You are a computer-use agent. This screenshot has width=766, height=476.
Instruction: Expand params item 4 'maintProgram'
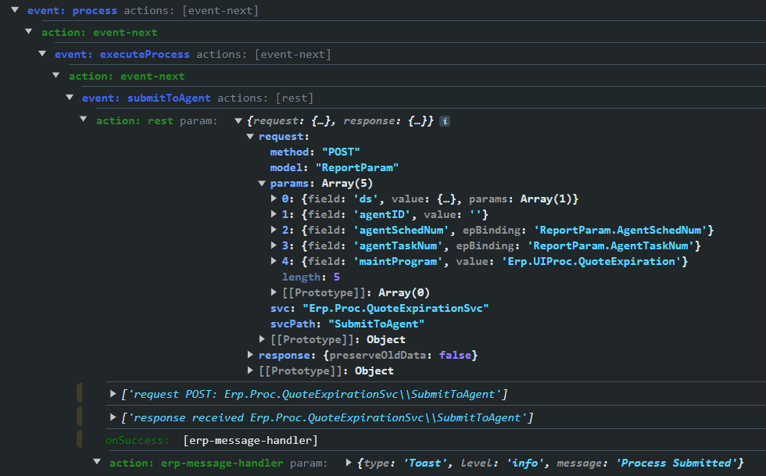274,261
